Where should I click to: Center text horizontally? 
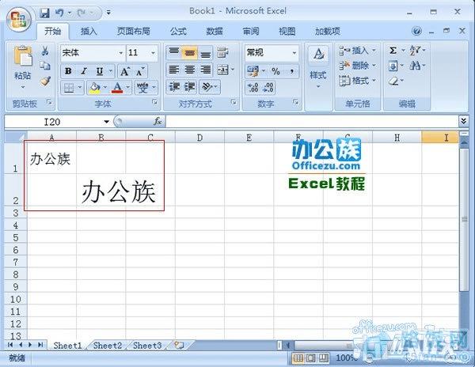(x=190, y=70)
